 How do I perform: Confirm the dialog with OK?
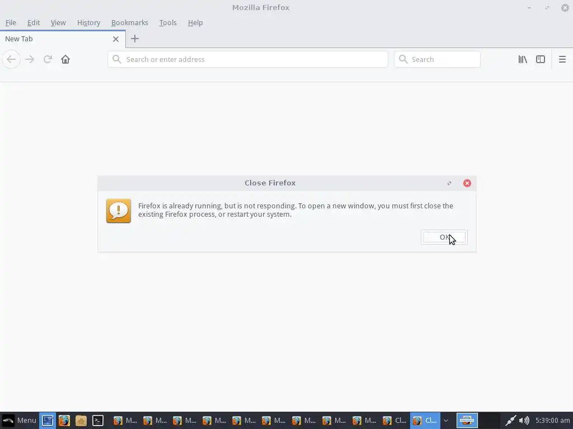tap(444, 237)
